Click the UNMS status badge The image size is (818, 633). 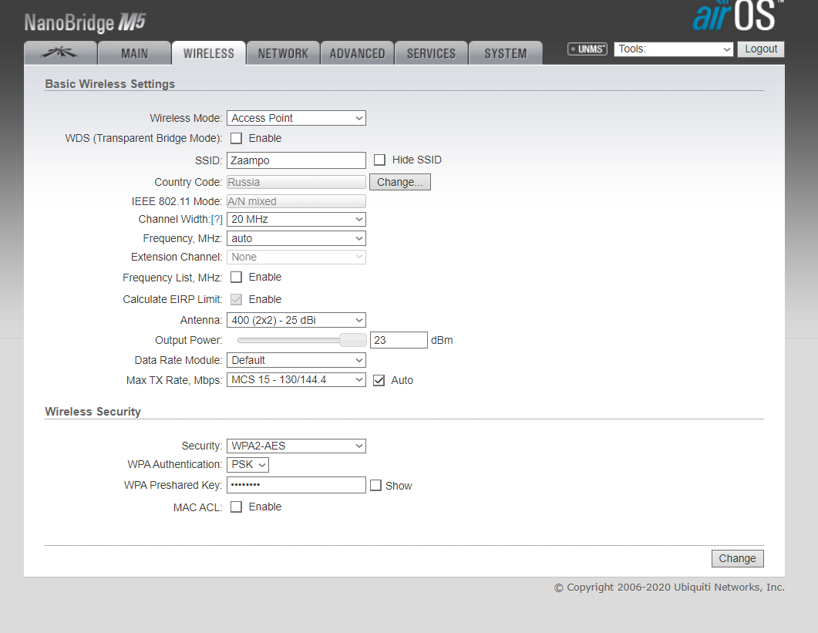click(x=587, y=49)
